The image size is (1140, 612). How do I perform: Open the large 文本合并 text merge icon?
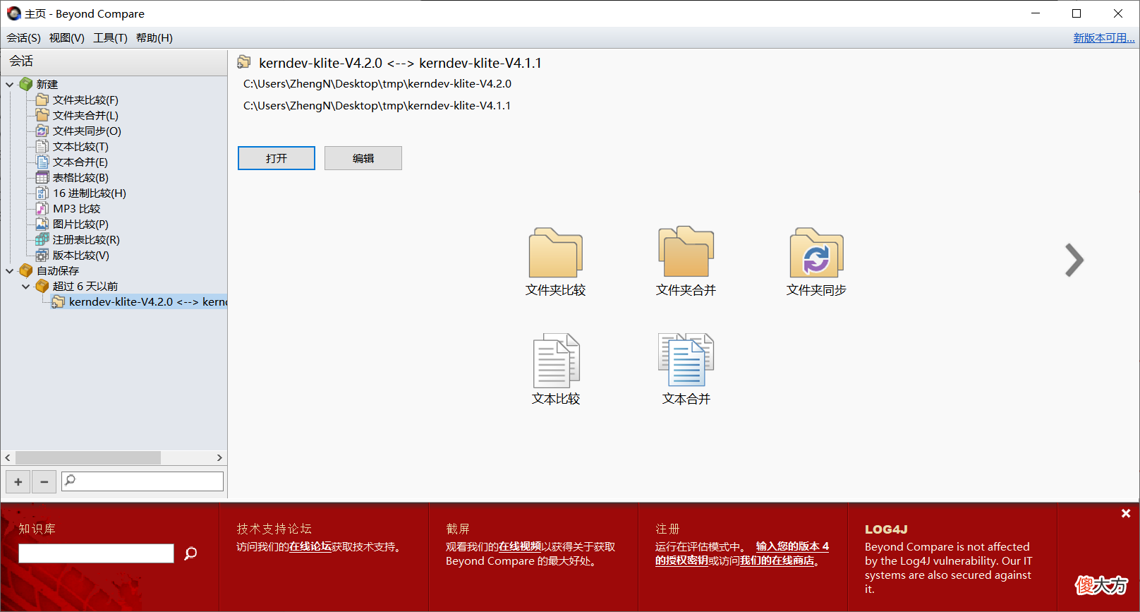(686, 360)
